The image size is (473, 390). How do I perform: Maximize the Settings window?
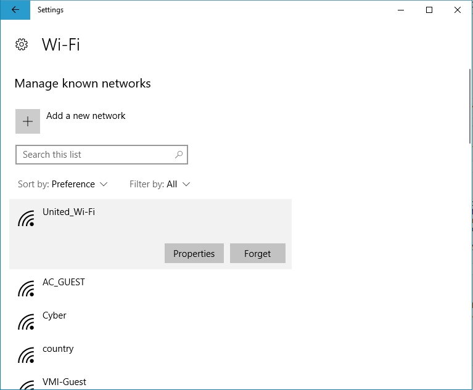click(x=429, y=10)
